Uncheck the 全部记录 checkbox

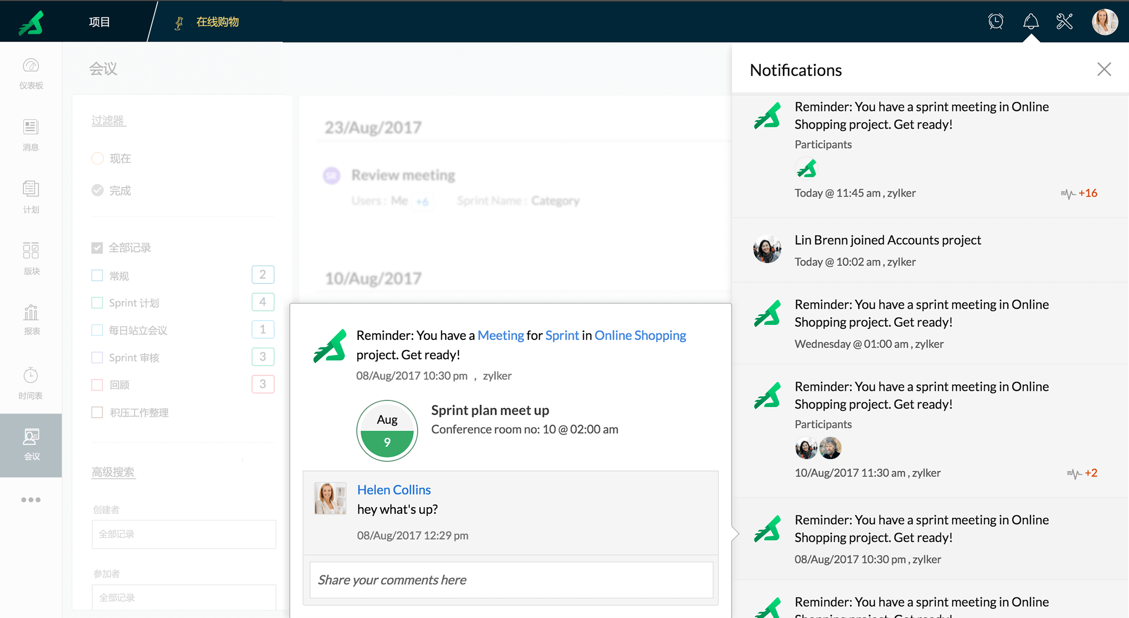[97, 248]
